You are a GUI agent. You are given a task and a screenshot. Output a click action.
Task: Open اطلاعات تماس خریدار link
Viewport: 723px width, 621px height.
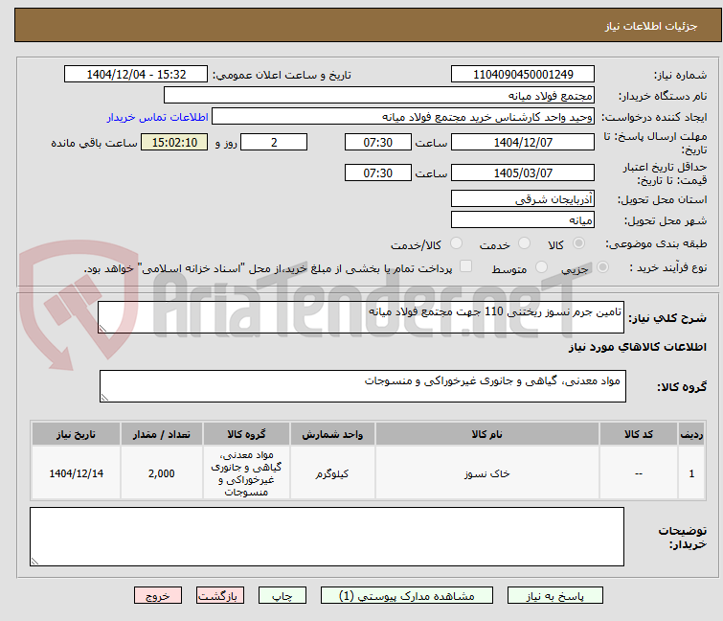[x=157, y=117]
